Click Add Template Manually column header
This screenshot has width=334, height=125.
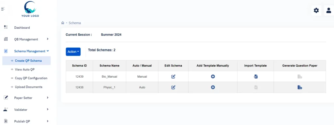click(x=213, y=66)
